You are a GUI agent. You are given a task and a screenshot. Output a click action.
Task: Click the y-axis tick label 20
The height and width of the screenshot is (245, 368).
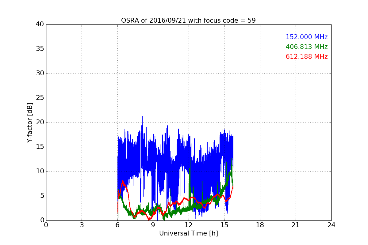(40, 123)
